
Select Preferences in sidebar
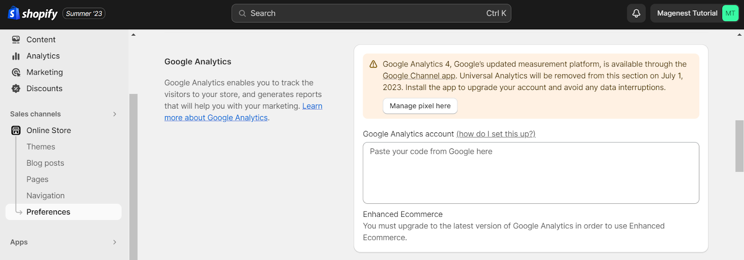click(x=64, y=212)
